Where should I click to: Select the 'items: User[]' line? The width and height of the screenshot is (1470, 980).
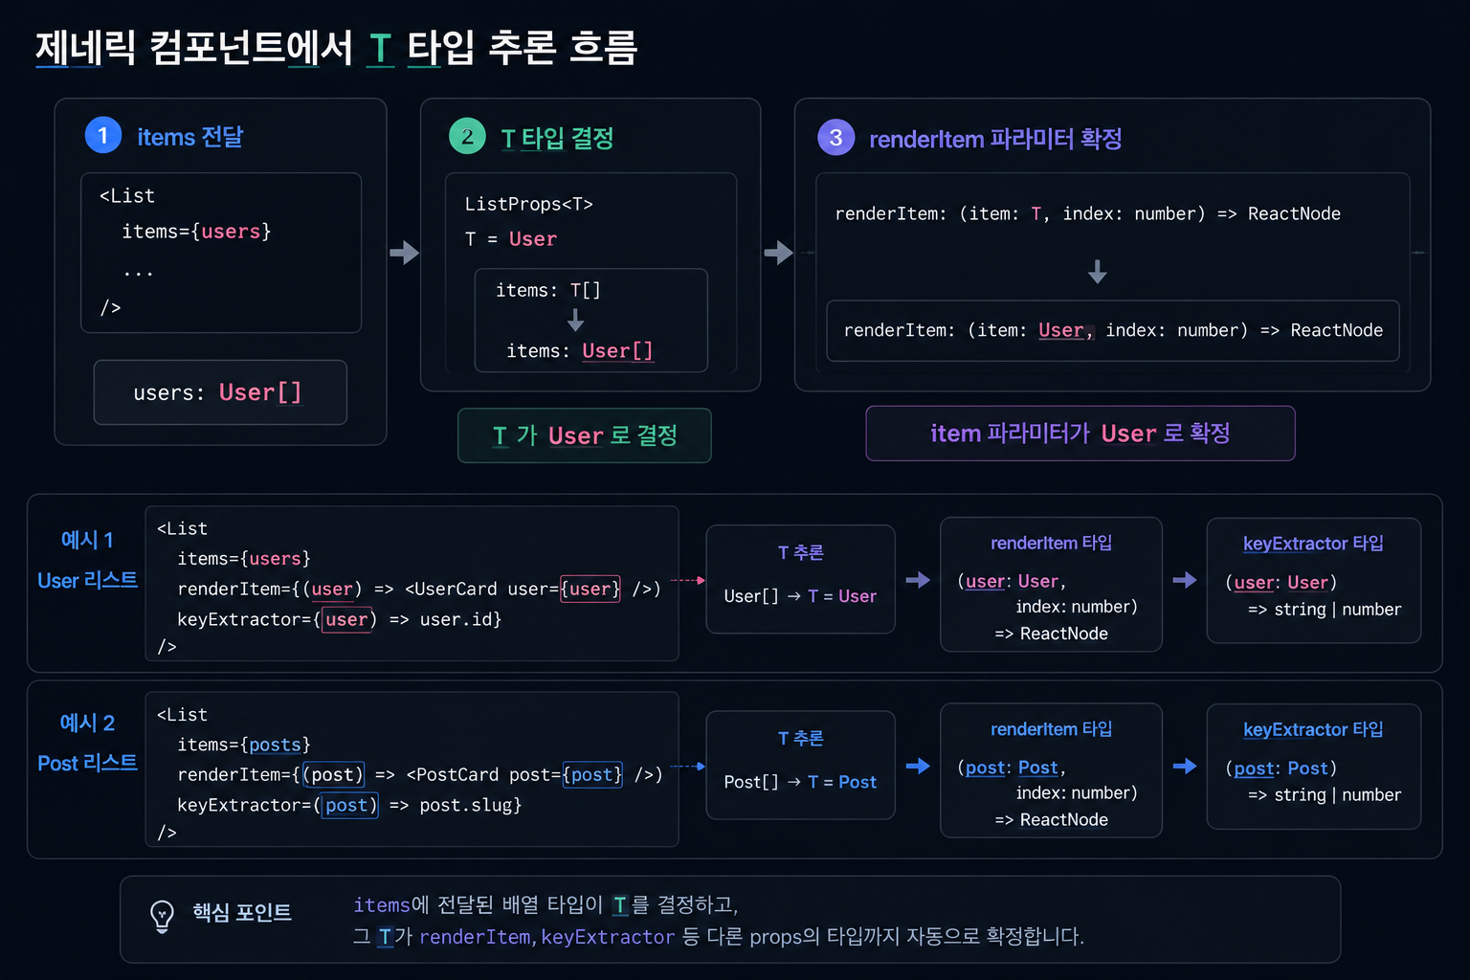point(580,351)
